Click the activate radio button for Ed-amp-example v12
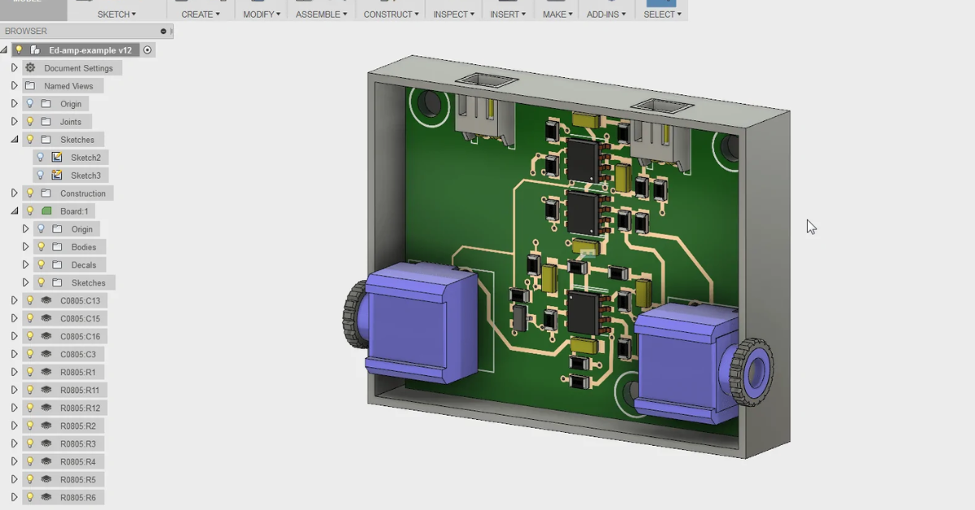 point(145,50)
